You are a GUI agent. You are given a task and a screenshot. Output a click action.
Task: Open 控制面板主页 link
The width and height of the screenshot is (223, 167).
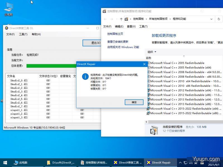115,34
